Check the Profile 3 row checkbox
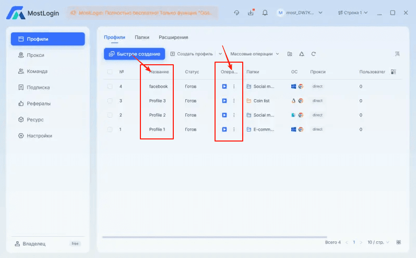Viewport: 416px width, 258px height. [110, 101]
